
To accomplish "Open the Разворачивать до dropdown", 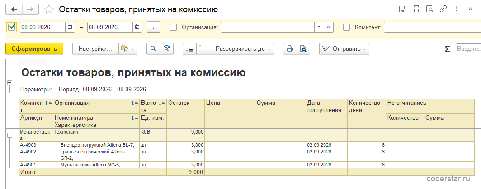I will point(242,49).
